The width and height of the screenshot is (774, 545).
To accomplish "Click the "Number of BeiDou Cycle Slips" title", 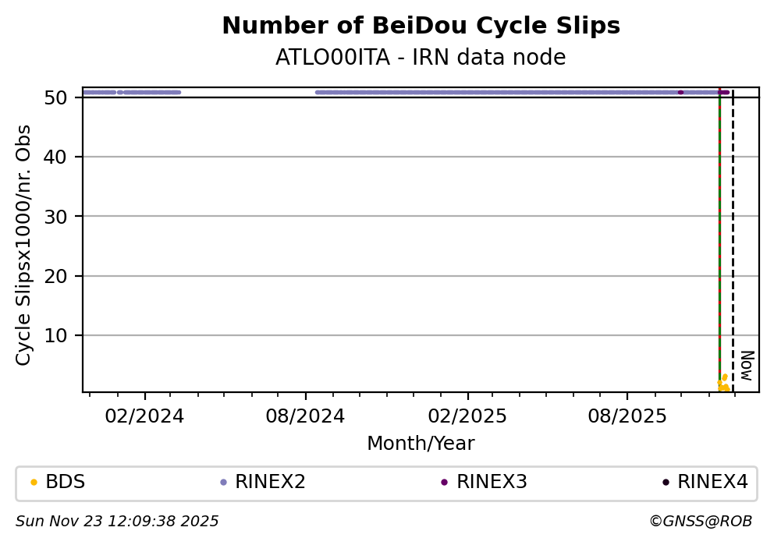I will 421,27.
